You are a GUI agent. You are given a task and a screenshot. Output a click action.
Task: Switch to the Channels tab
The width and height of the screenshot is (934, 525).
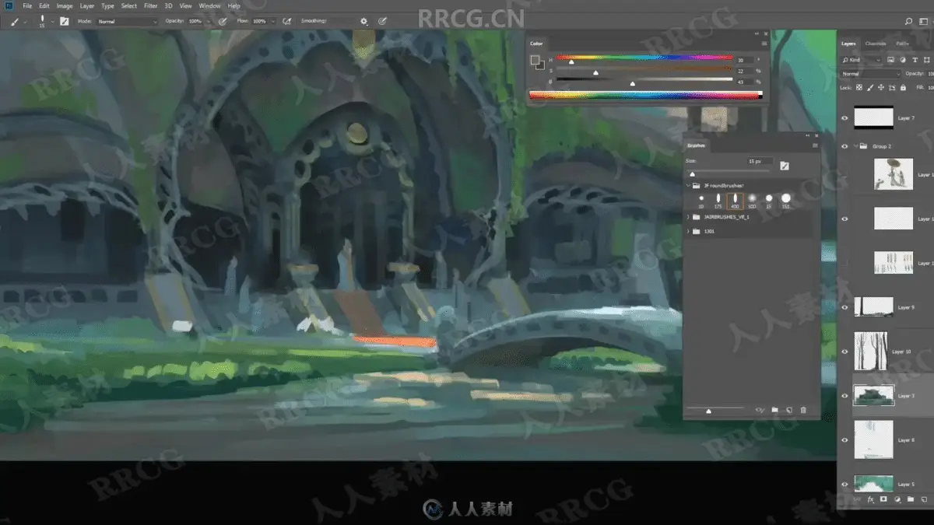coord(876,44)
